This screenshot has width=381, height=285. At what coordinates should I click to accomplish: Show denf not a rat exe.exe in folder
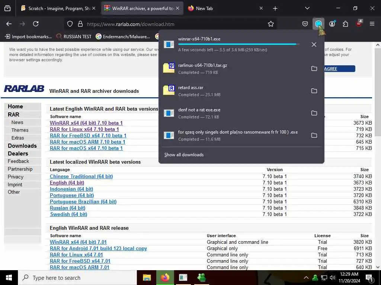click(314, 113)
